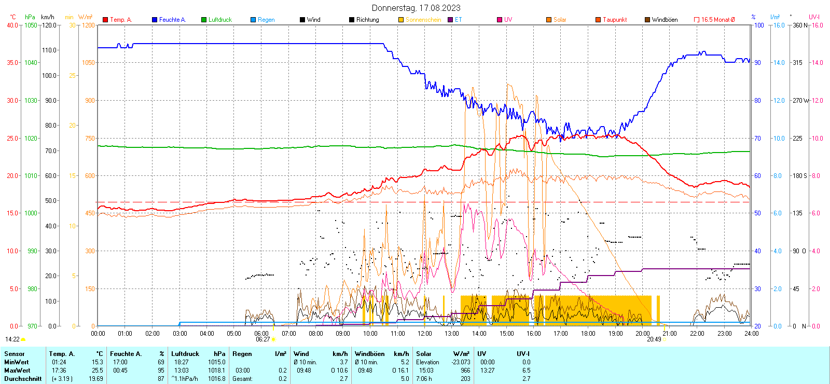Screen dimensions: 830x384
Task: Click the magenta UV legend marker
Action: pos(500,20)
